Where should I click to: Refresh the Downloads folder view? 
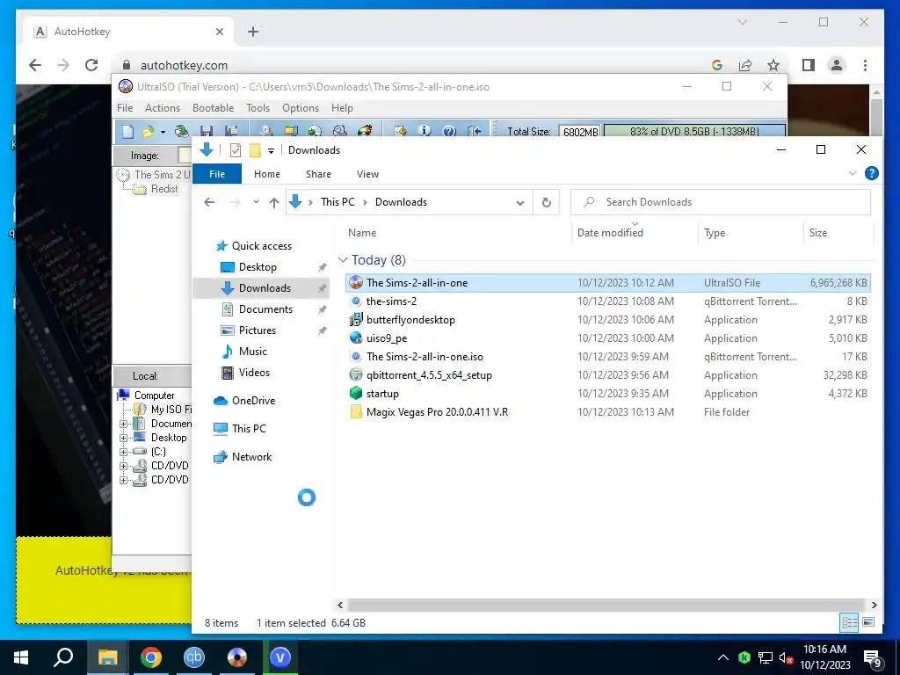pos(547,202)
